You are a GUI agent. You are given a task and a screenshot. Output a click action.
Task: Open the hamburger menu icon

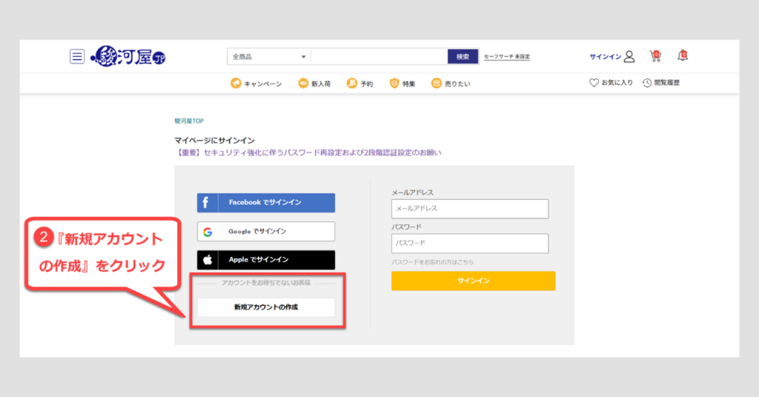[x=77, y=56]
